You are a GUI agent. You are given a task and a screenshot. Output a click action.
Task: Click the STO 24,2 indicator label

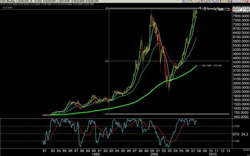coord(241,134)
